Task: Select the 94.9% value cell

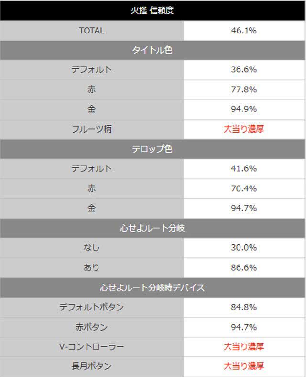Action: click(x=244, y=109)
